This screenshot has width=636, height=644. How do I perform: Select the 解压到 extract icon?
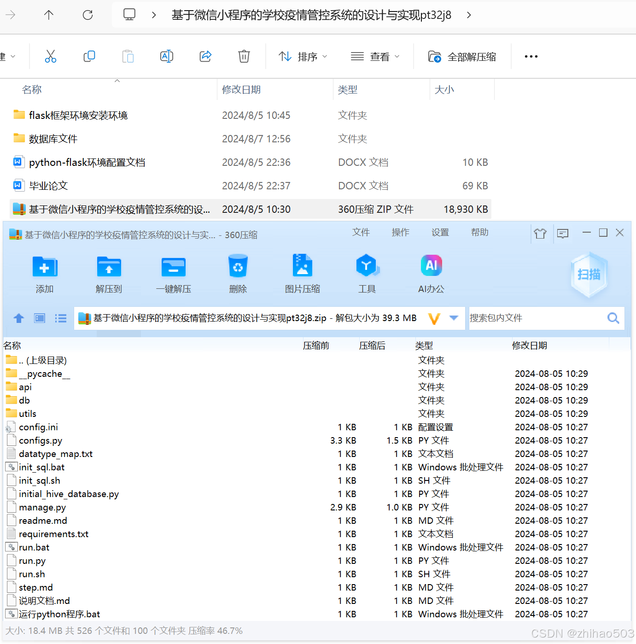coord(109,274)
